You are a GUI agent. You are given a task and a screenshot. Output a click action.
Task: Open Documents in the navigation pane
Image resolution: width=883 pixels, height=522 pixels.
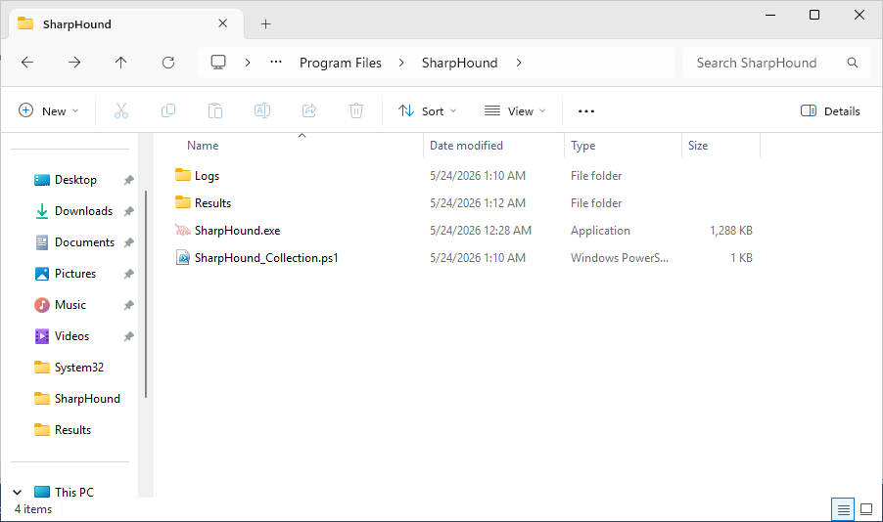coord(84,242)
